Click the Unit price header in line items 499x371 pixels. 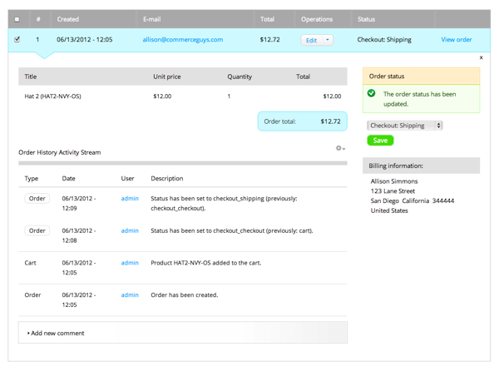(167, 77)
